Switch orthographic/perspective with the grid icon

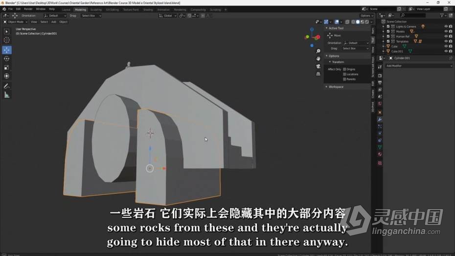pyautogui.click(x=318, y=74)
